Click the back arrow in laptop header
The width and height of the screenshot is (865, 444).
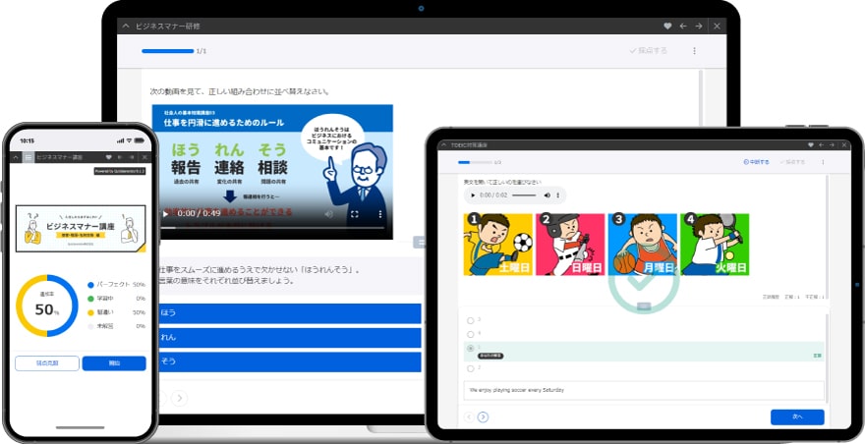click(x=682, y=26)
